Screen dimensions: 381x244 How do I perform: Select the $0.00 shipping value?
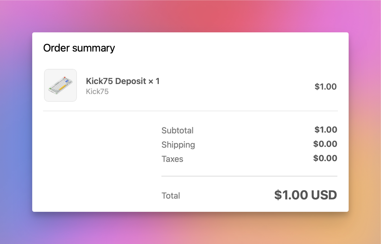325,144
